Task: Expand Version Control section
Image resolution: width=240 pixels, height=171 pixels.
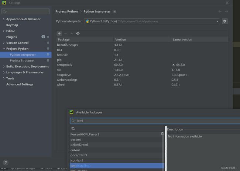Action: click(x=4, y=43)
